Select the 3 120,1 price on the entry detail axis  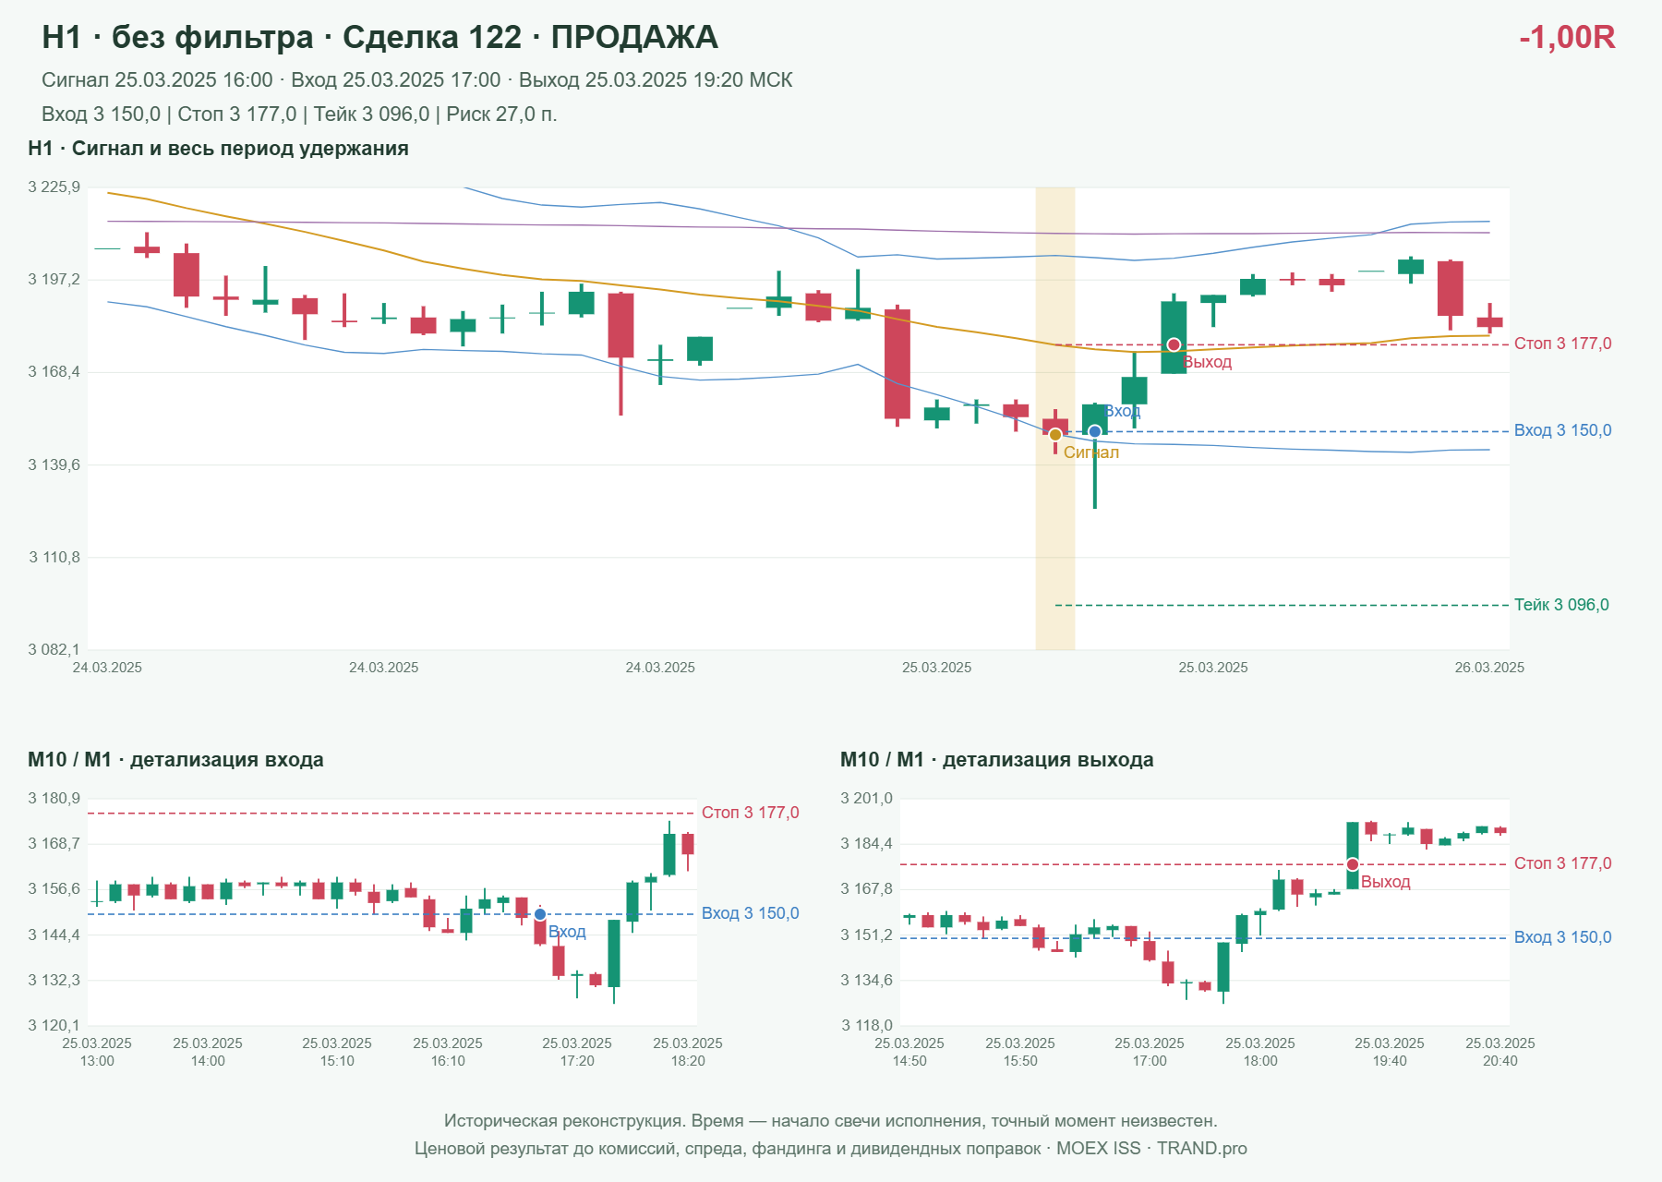click(x=54, y=1025)
